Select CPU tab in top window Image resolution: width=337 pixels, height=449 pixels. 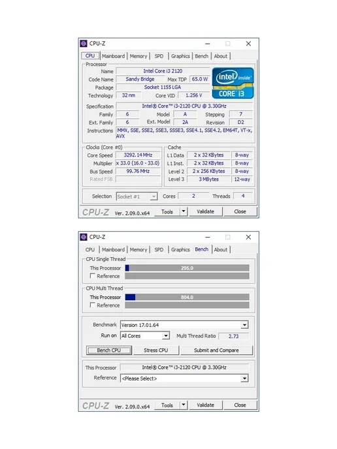click(x=90, y=56)
